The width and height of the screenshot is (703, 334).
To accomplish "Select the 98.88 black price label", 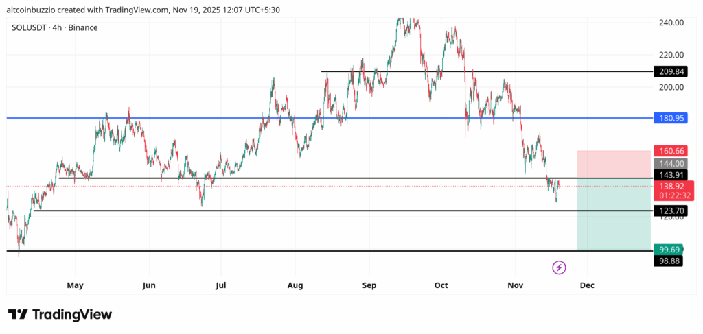I will pos(669,261).
